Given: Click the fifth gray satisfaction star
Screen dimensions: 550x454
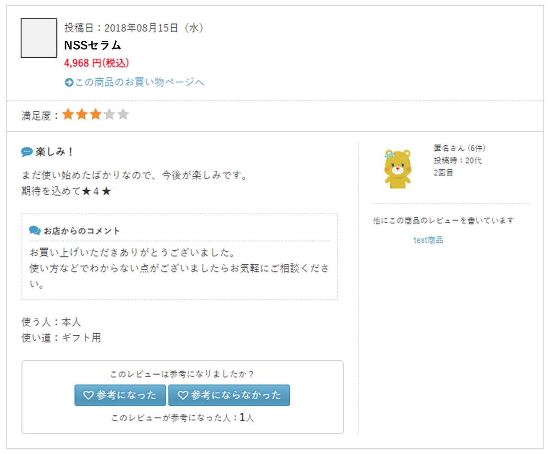Looking at the screenshot, I should [123, 115].
